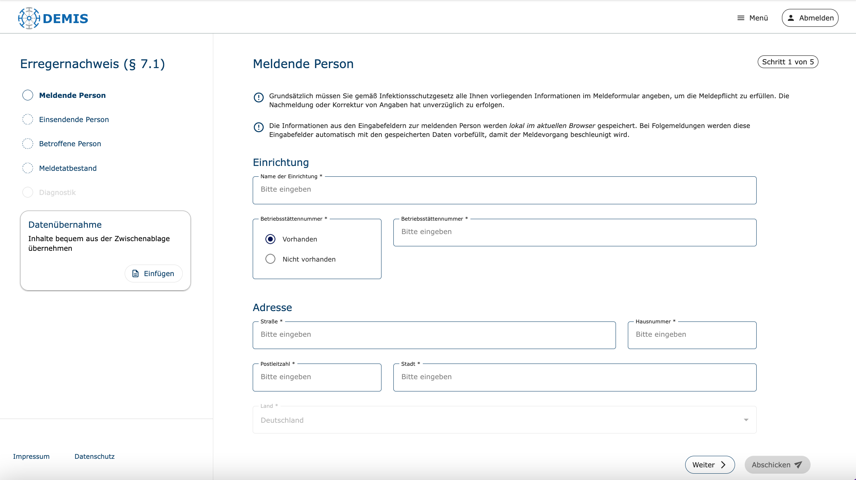Focus the Postleitzahl input field

click(317, 377)
